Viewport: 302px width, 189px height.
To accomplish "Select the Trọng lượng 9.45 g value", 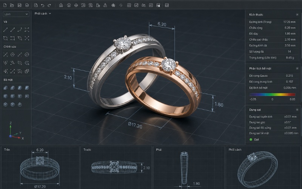I will click(x=290, y=58).
